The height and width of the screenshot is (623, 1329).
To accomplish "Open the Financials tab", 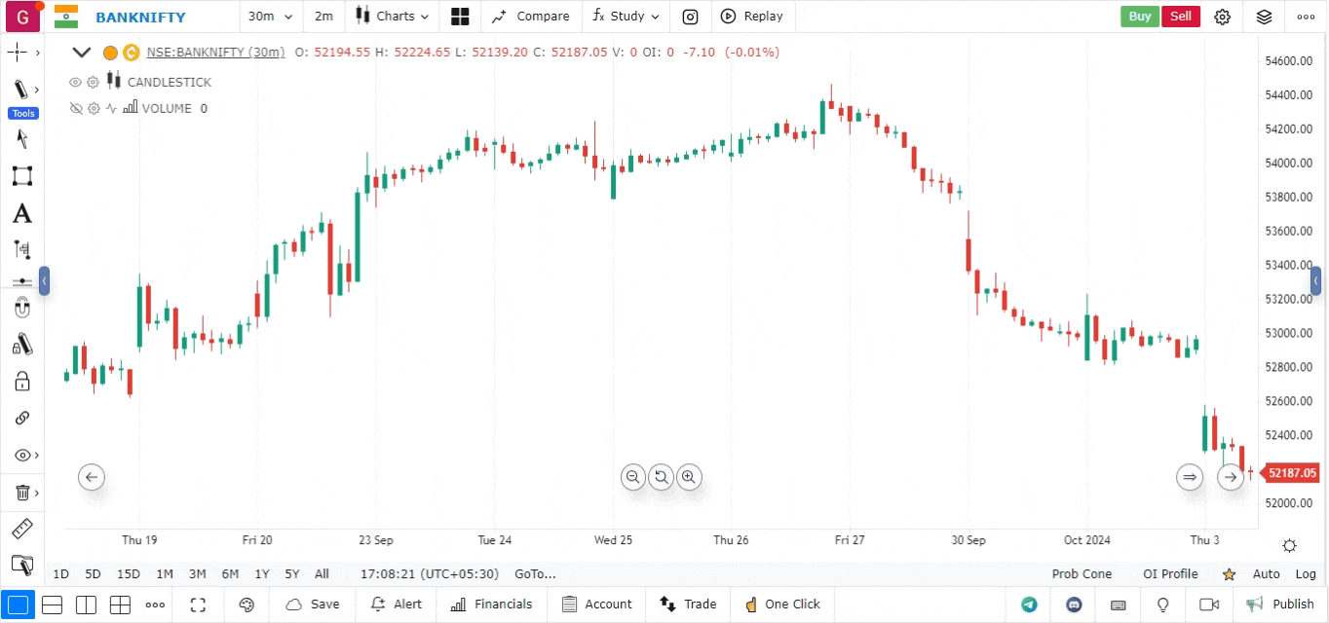I will pyautogui.click(x=492, y=605).
